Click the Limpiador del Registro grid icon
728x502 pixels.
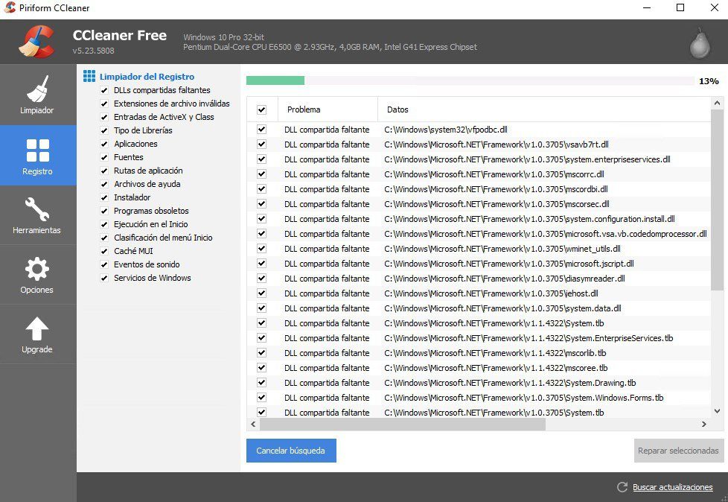[x=89, y=76]
